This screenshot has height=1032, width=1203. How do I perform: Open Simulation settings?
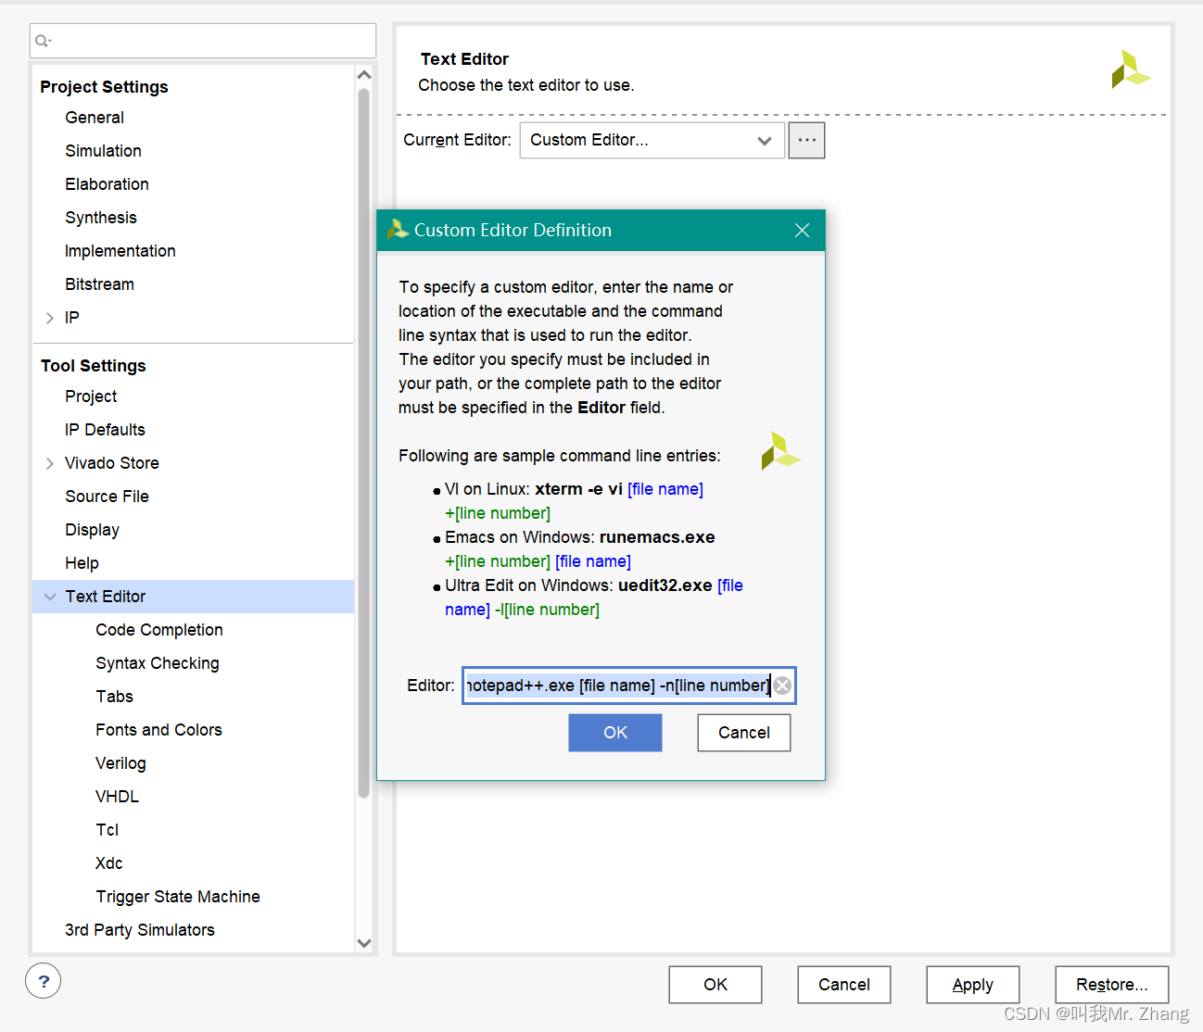click(103, 151)
